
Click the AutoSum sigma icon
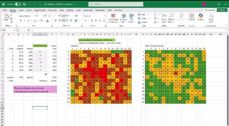coord(156,15)
